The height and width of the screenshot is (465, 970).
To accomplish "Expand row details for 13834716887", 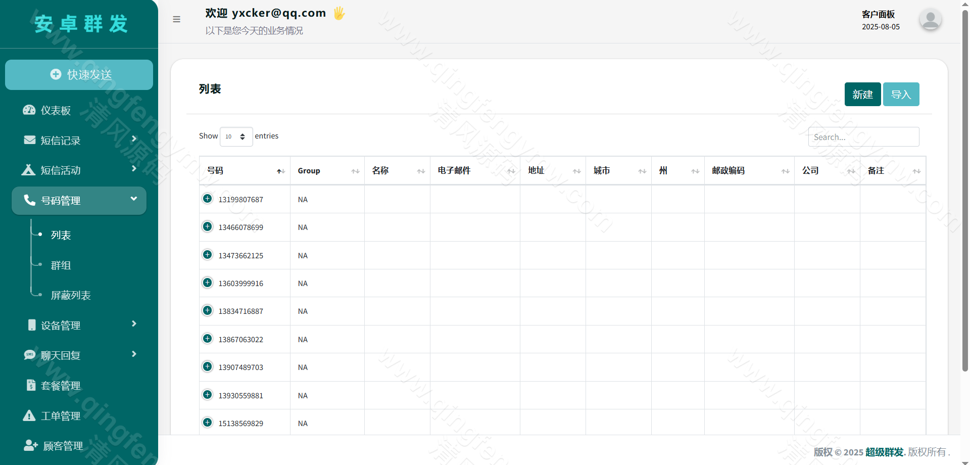I will tap(207, 310).
